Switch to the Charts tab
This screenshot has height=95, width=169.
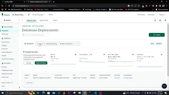[55, 20]
